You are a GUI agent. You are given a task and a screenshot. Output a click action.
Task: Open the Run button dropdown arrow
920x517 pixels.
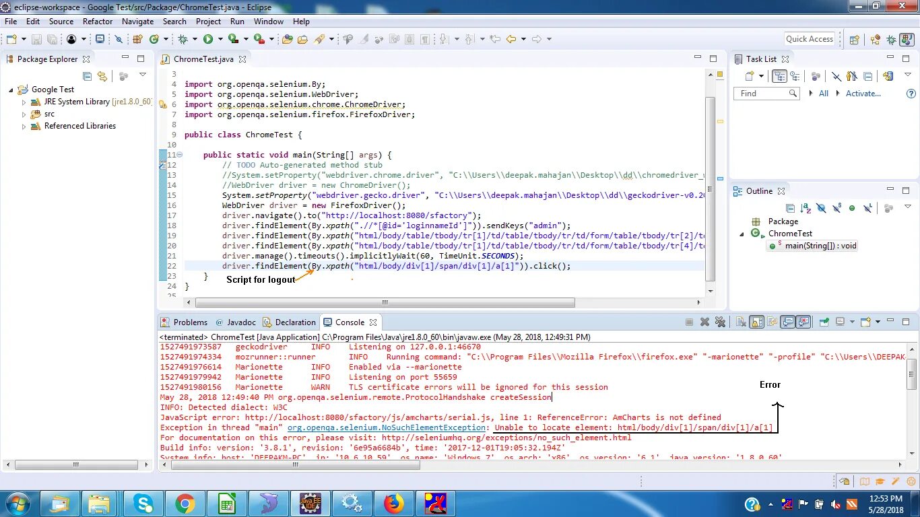point(220,39)
